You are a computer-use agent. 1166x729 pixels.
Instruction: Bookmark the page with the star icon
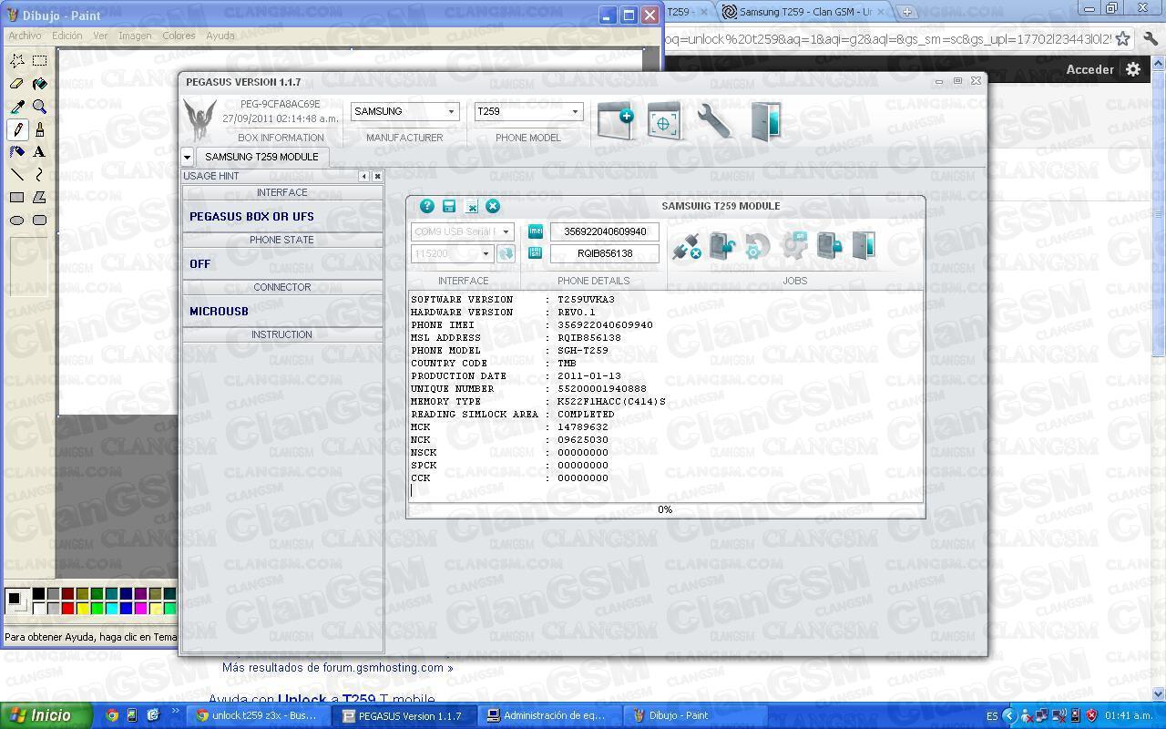[1123, 38]
